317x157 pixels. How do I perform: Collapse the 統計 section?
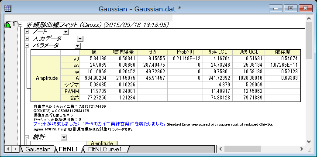point(27,137)
